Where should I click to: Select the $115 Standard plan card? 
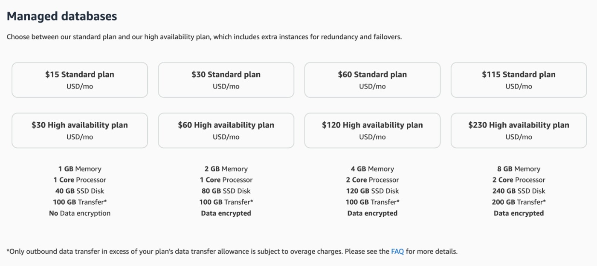pyautogui.click(x=519, y=80)
